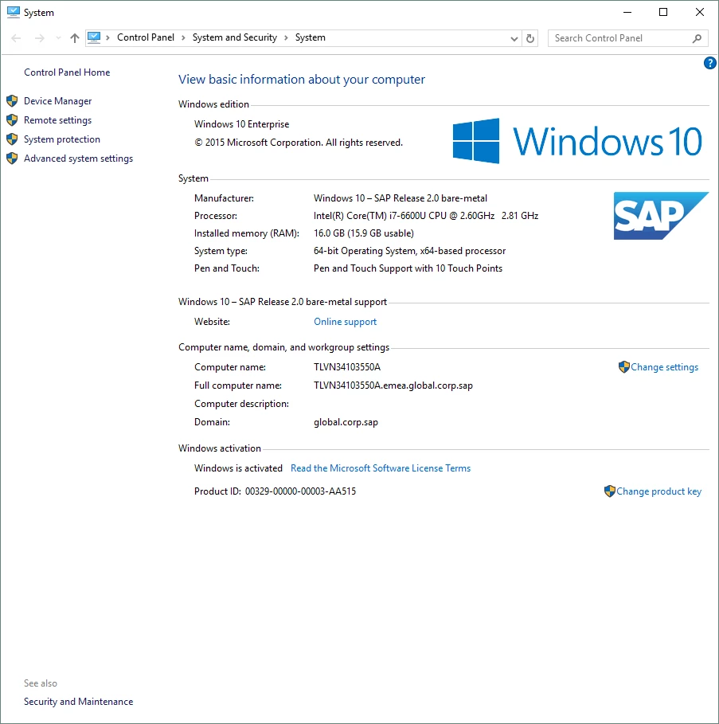The width and height of the screenshot is (719, 724).
Task: Click shield icon next to Change product key
Action: click(x=610, y=491)
